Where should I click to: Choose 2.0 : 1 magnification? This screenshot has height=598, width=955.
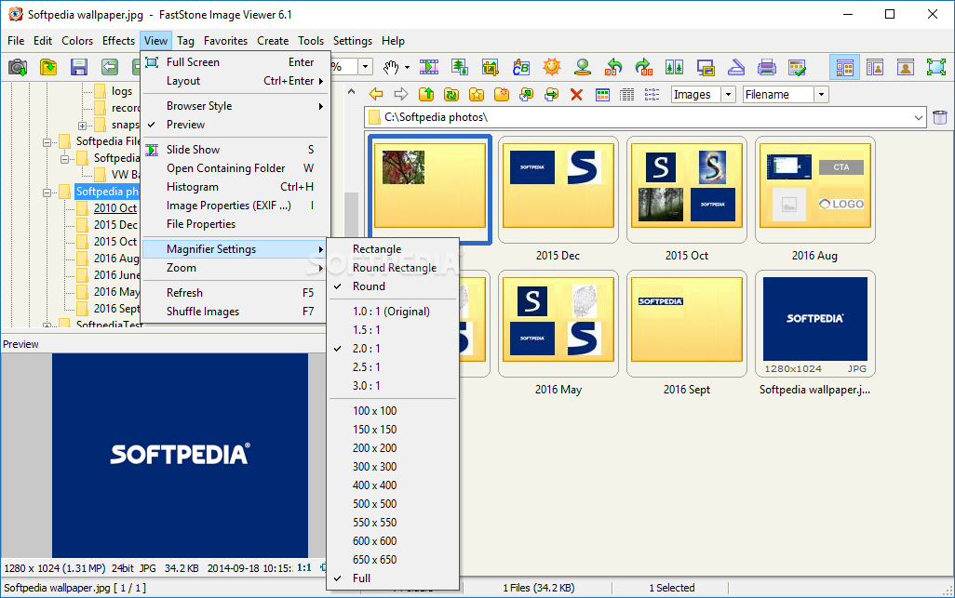393,349
